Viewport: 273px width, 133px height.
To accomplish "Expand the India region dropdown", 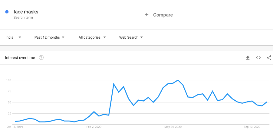I will (x=13, y=37).
